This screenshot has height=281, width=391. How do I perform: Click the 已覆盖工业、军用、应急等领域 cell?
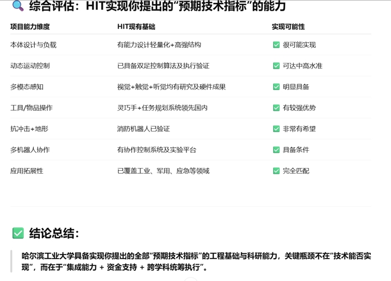163,171
